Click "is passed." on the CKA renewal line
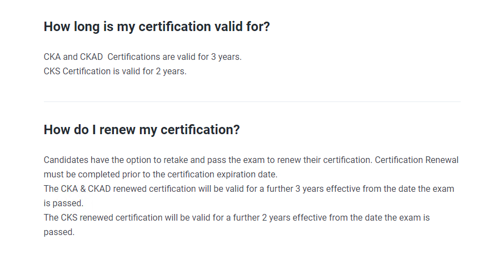This screenshot has height=255, width=494. coord(63,203)
